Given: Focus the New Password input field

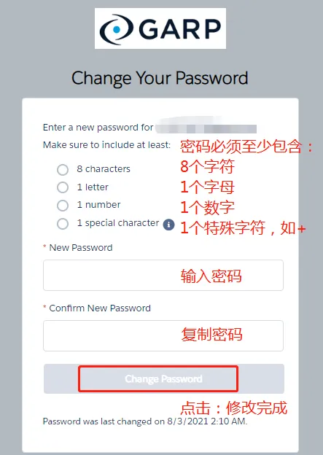Looking at the screenshot, I should pos(163,275).
